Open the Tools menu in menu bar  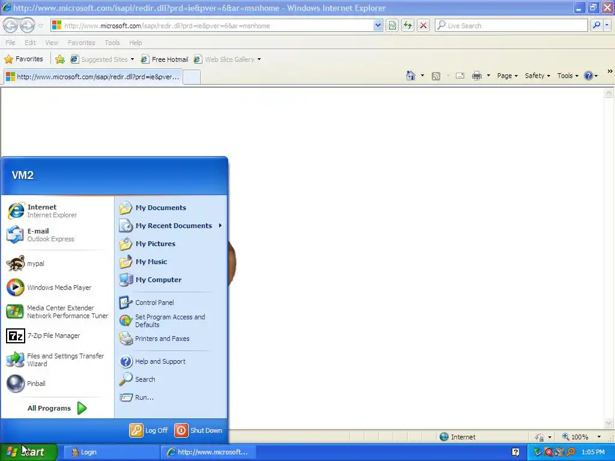pos(112,43)
